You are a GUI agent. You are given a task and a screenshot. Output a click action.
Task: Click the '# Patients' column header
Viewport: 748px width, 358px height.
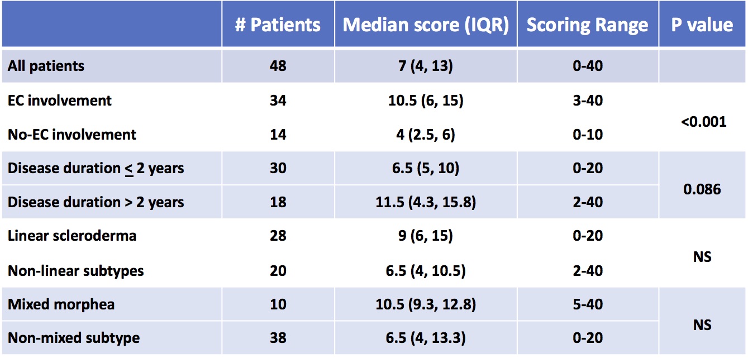click(x=278, y=25)
